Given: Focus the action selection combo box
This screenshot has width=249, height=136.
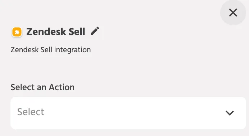Looking at the screenshot, I should (128, 113).
